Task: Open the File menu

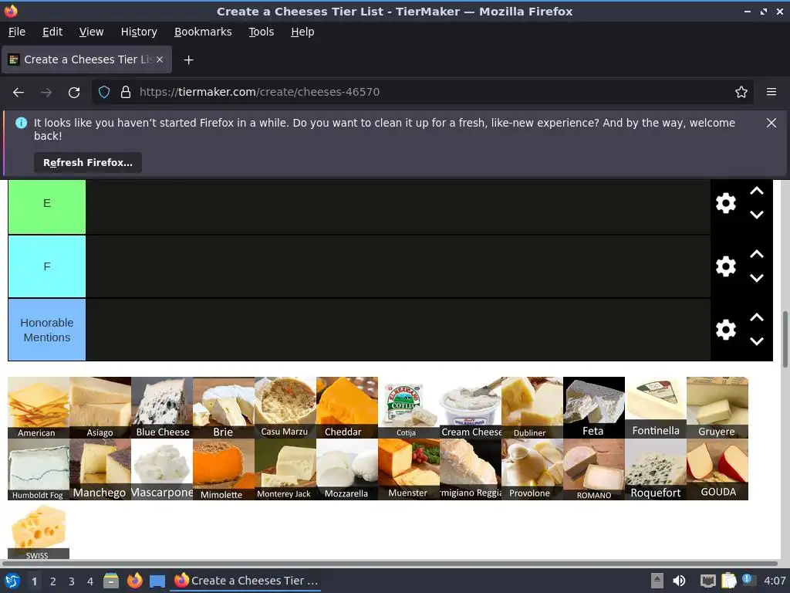Action: [17, 32]
